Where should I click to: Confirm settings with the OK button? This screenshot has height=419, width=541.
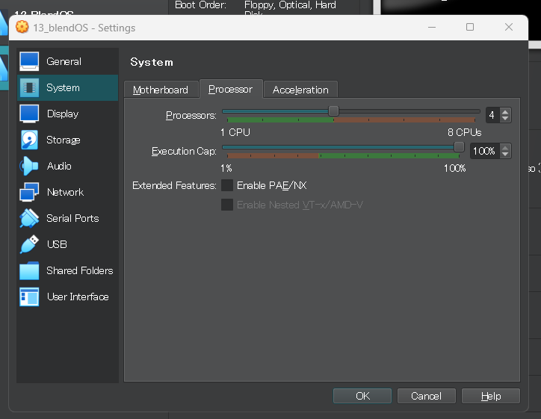[x=362, y=396]
